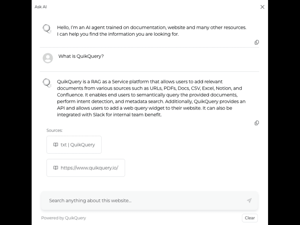Follow the Powered by QuikQuery link
The height and width of the screenshot is (225, 300).
(64, 218)
